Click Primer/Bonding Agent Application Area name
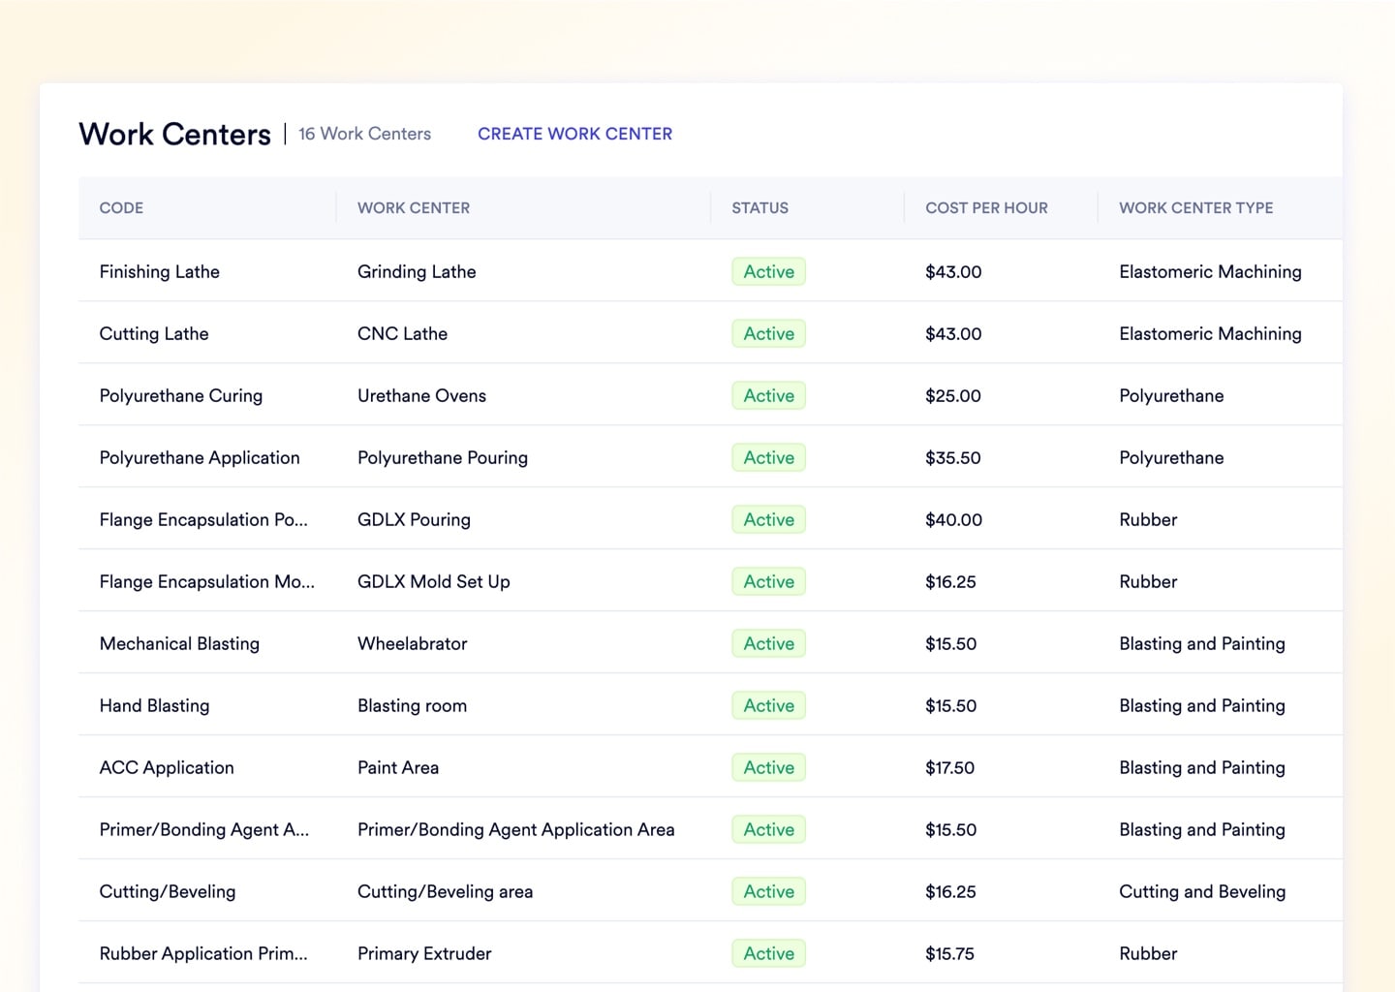 pos(515,829)
